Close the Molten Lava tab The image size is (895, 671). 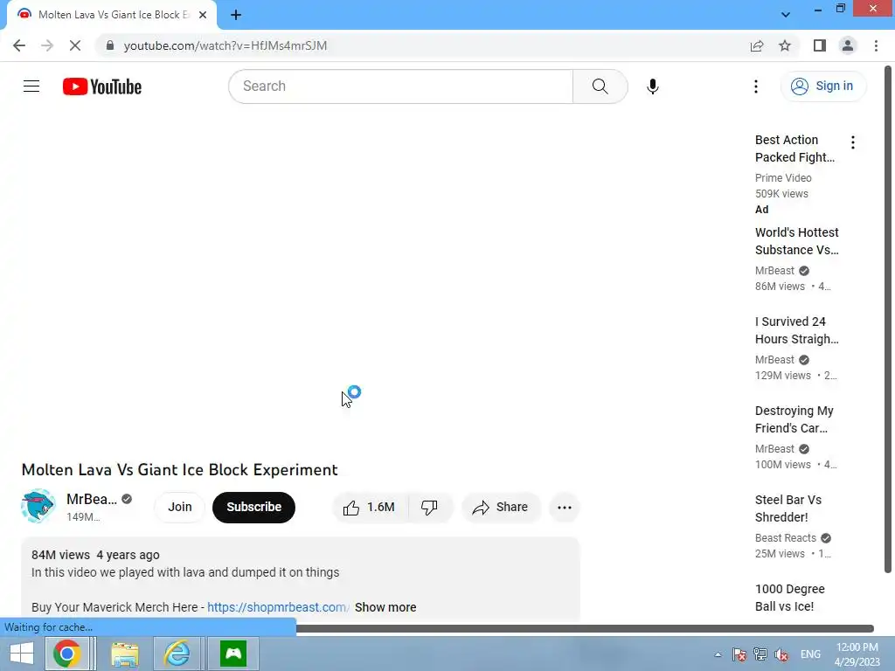coord(203,15)
